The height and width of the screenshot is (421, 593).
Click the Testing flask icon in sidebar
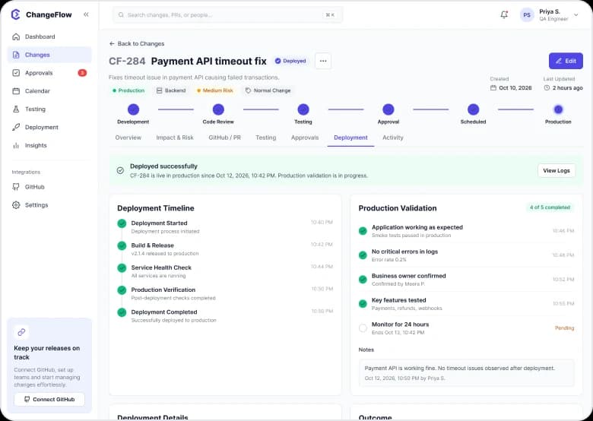click(x=16, y=109)
